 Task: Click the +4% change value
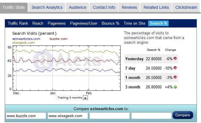click(169, 87)
